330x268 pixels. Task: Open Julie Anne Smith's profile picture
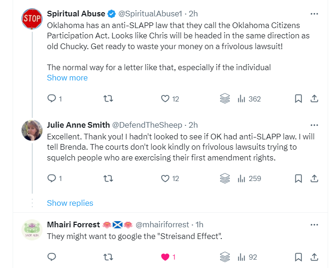pos(32,130)
